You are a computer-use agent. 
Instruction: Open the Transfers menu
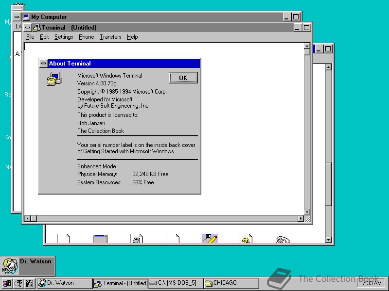pos(110,37)
